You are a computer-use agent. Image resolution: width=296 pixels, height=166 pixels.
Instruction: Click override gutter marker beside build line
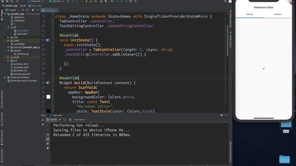pos(48,83)
